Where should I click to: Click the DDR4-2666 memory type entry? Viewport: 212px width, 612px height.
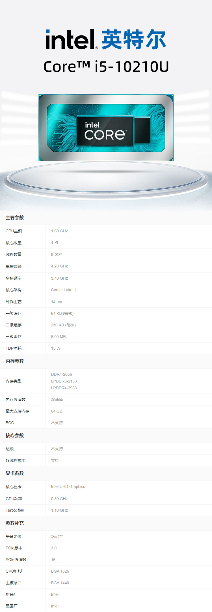click(x=61, y=374)
